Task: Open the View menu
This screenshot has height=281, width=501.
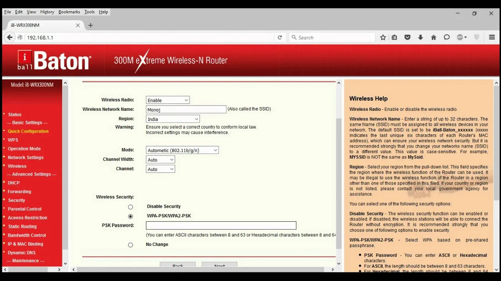Action: [x=31, y=12]
